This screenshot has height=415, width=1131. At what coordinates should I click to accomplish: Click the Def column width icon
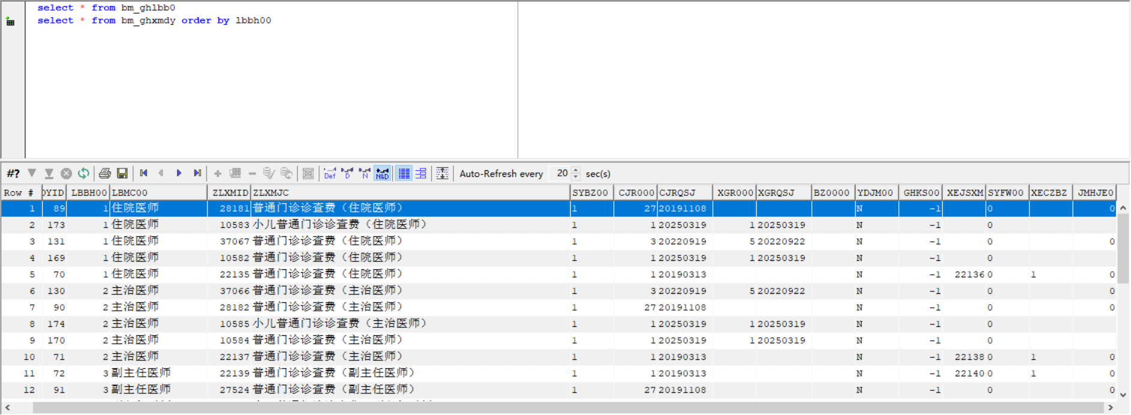pos(330,173)
